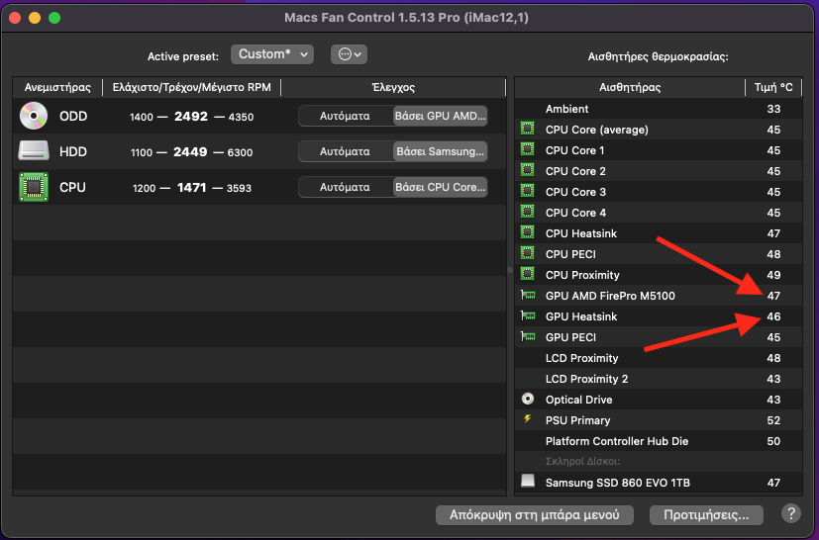The image size is (819, 540).
Task: Click the drive icon beside Samsung SSD 860 EVO
Action: click(528, 481)
